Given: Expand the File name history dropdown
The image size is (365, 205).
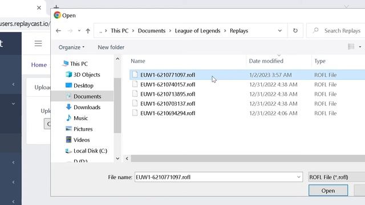Looking at the screenshot, I should pyautogui.click(x=299, y=177).
